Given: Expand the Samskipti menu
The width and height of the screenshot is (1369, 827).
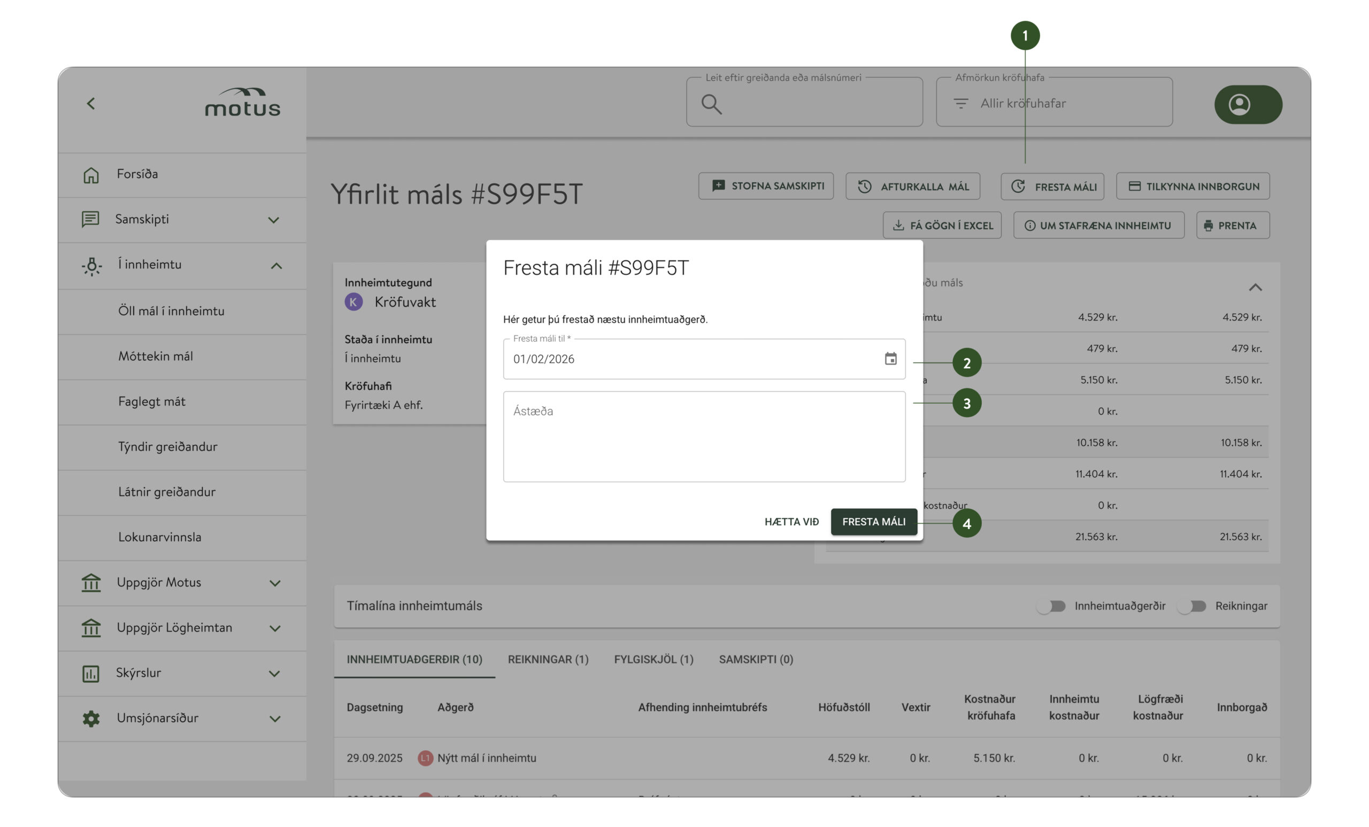Looking at the screenshot, I should click(x=274, y=220).
